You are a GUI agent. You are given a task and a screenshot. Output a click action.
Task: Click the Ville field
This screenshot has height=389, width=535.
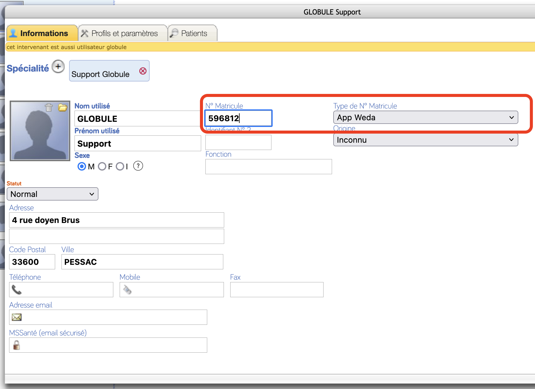click(x=142, y=262)
